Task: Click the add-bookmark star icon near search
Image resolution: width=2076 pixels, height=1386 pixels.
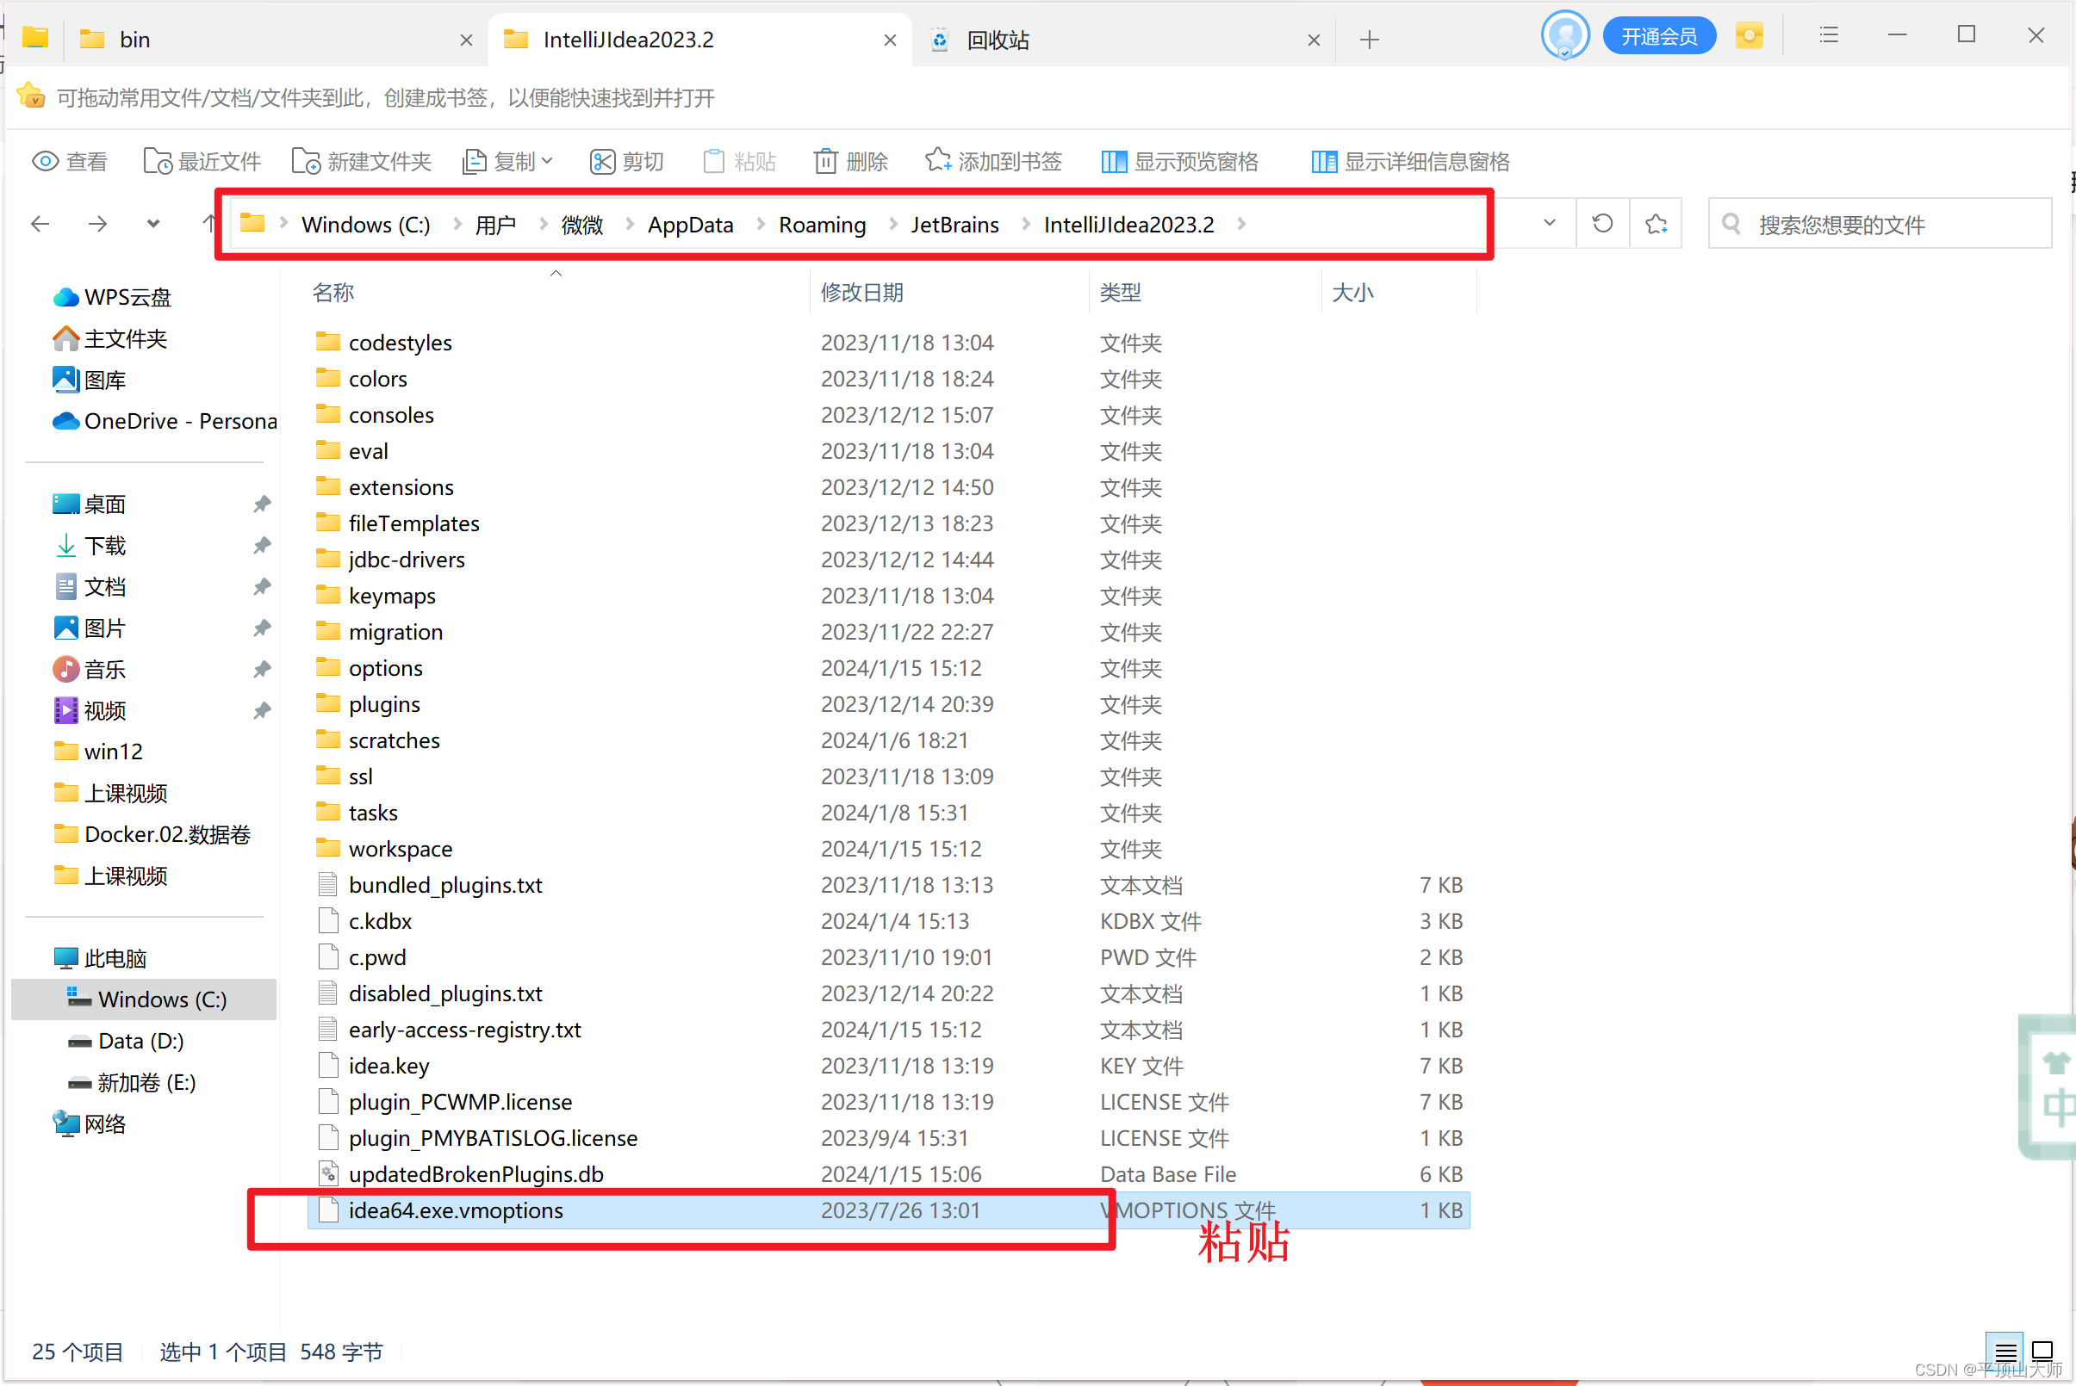Action: pos(1656,224)
